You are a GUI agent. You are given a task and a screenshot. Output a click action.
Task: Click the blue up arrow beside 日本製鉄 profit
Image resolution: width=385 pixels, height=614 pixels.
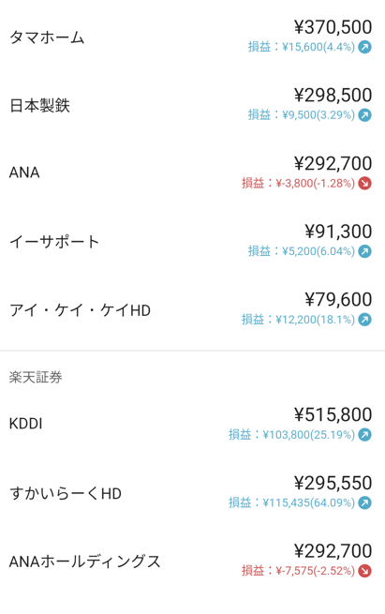(x=364, y=115)
